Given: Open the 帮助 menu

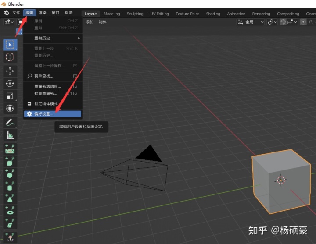Looking at the screenshot, I should pos(69,13).
